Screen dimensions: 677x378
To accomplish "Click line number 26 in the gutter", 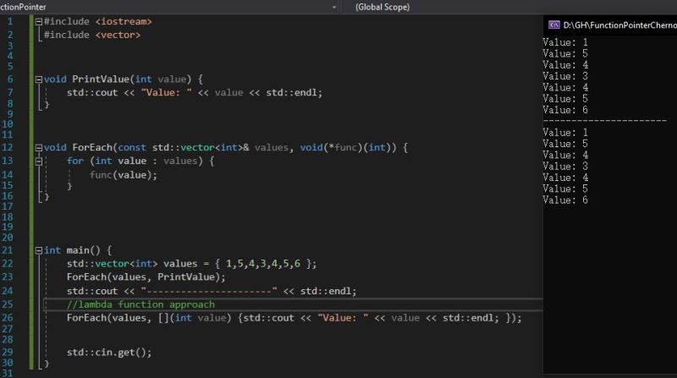I will click(8, 318).
